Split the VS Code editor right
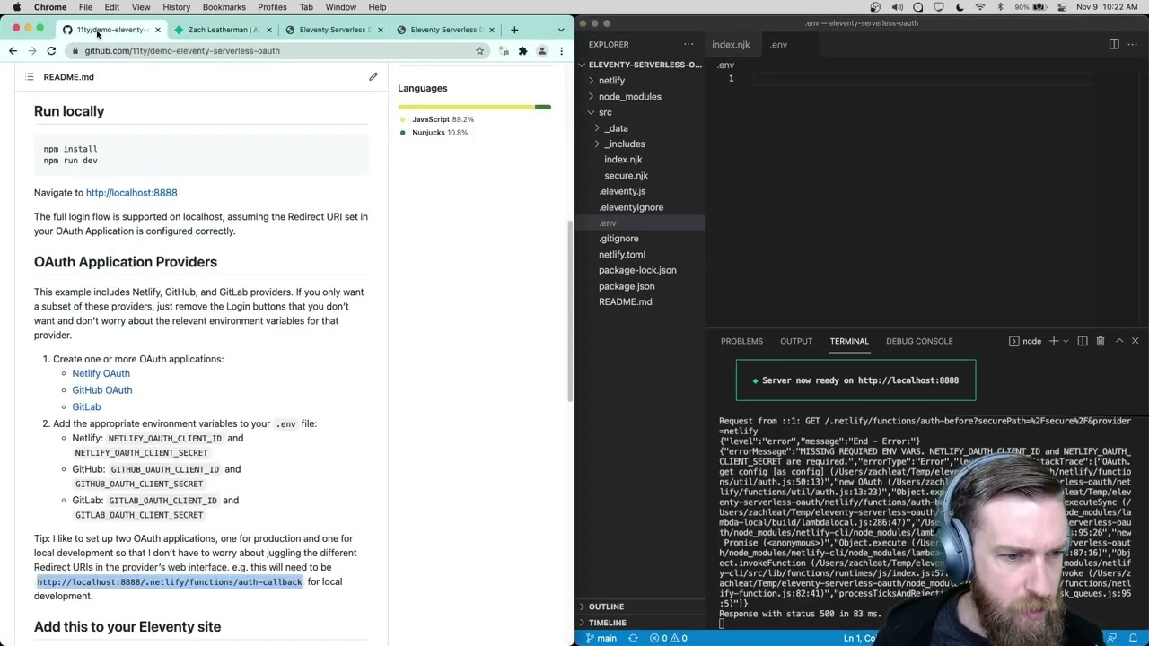The image size is (1149, 646). 1114,44
